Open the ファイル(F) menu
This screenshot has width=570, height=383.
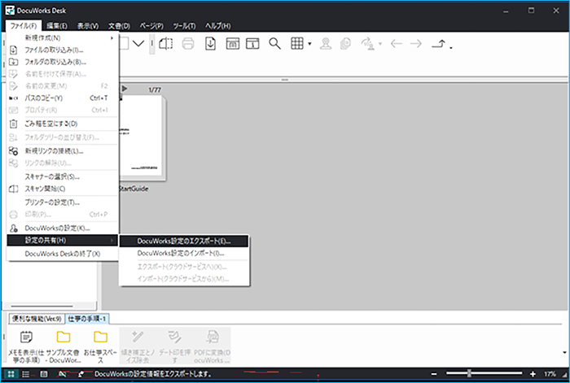coord(24,26)
